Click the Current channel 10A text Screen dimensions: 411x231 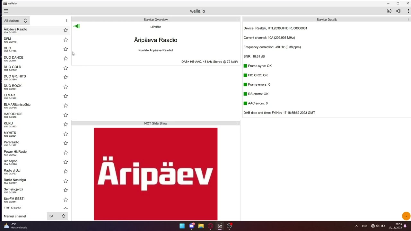269,38
